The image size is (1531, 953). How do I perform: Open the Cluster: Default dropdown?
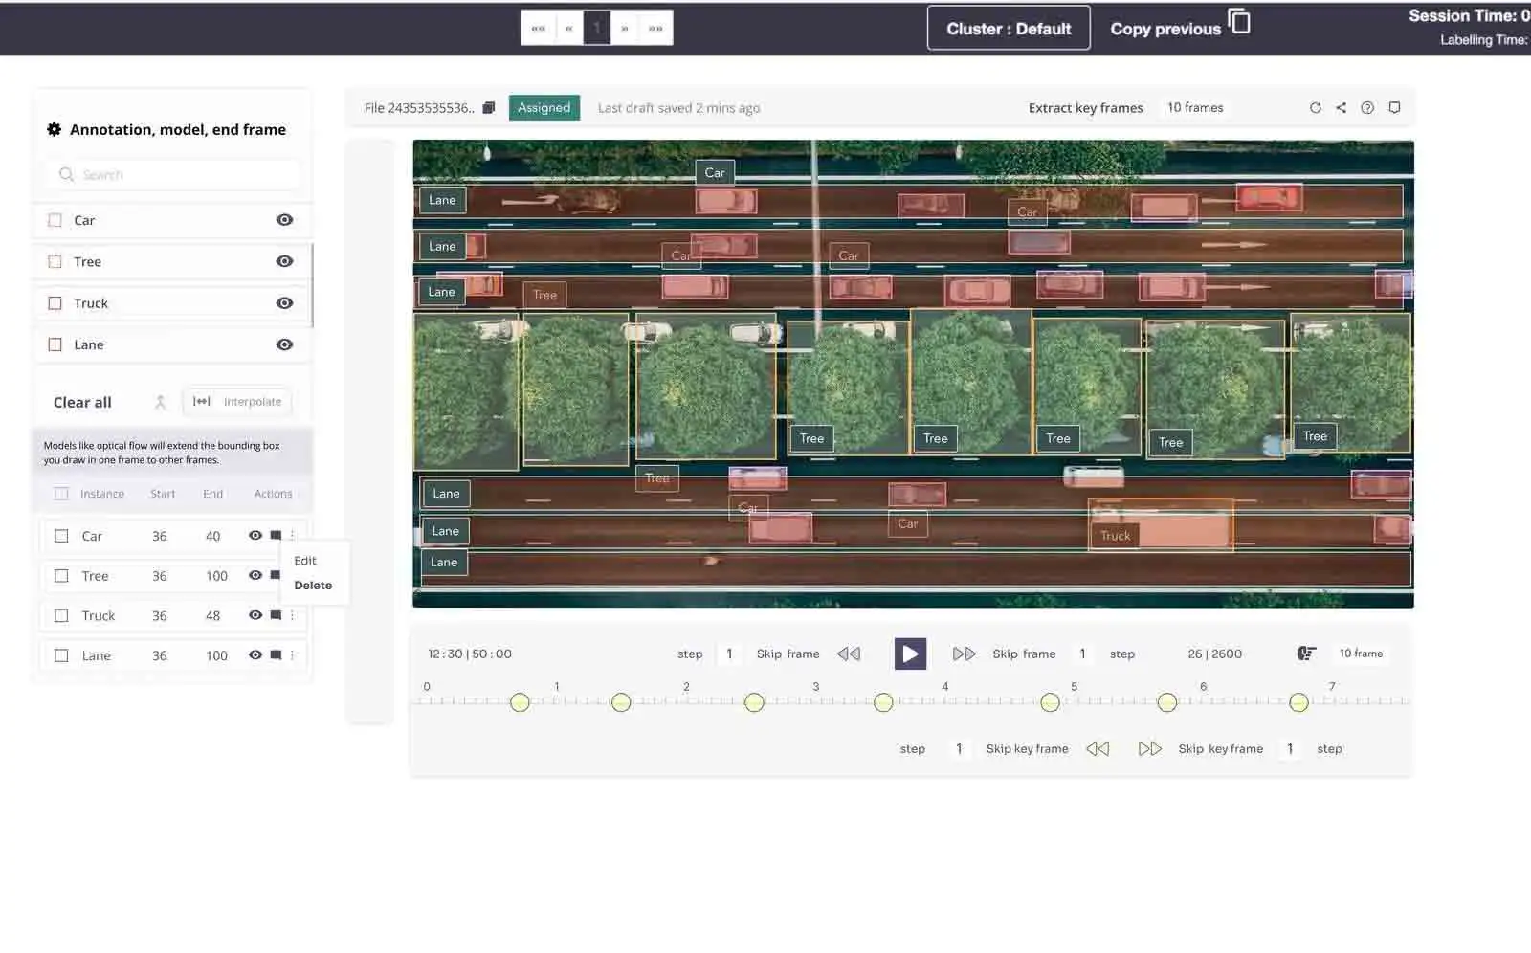[x=1008, y=28]
